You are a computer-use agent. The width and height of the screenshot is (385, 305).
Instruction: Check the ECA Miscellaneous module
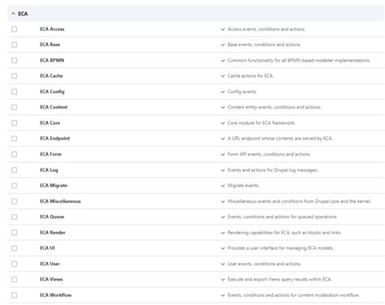click(x=15, y=201)
